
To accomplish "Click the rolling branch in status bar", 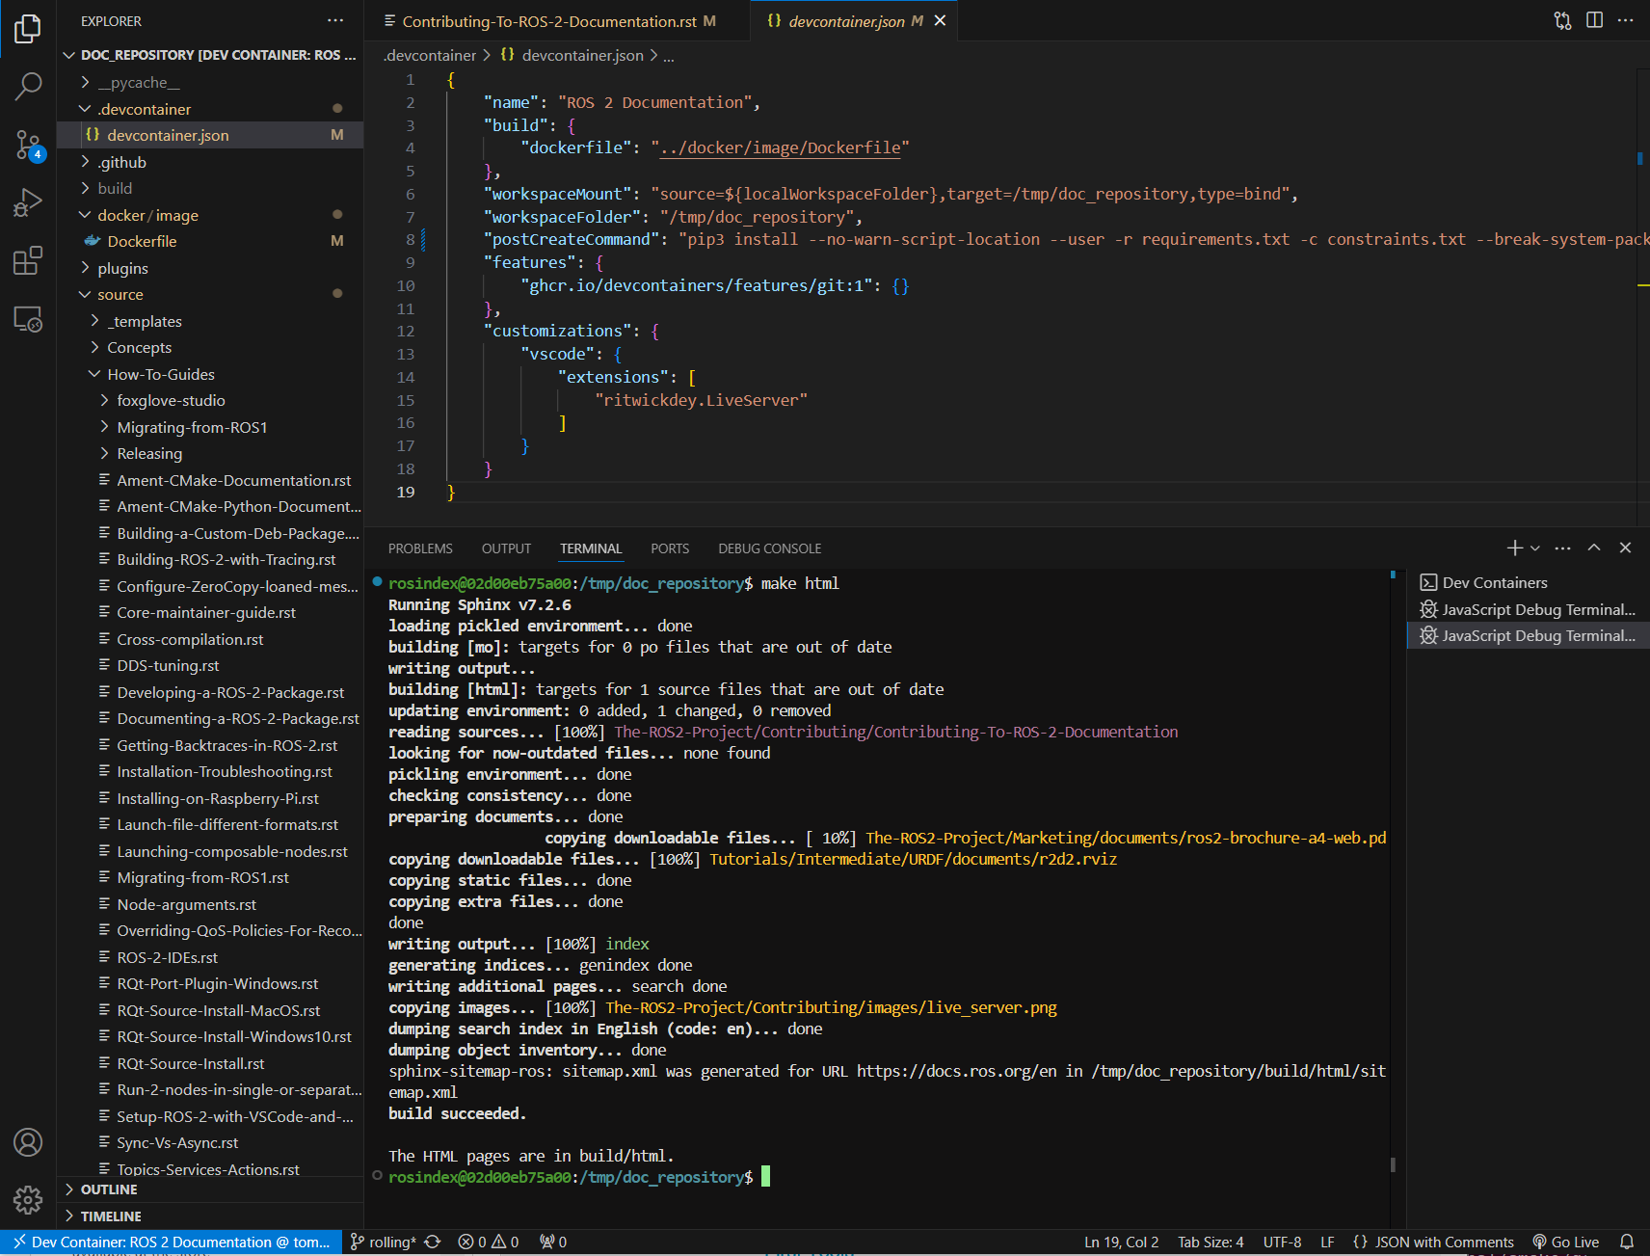I will click(384, 1242).
